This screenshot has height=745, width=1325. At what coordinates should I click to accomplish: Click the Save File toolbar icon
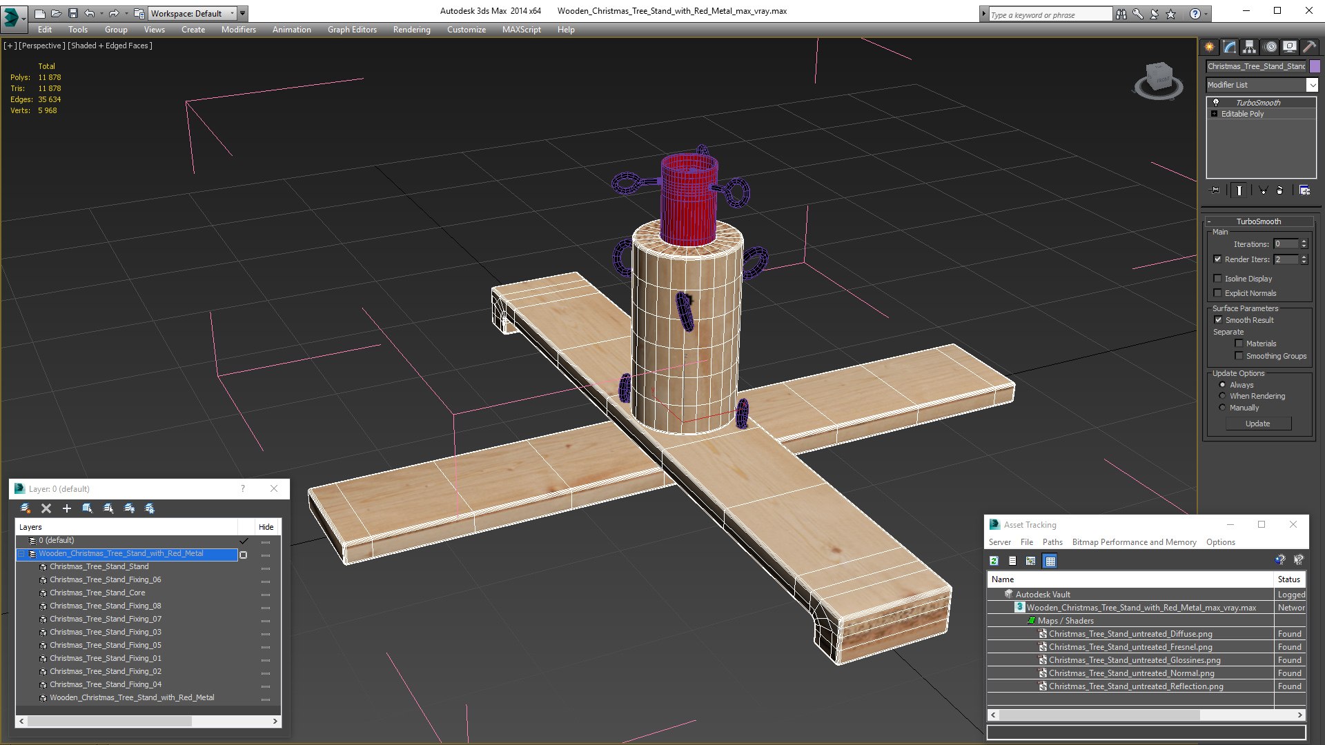tap(73, 13)
